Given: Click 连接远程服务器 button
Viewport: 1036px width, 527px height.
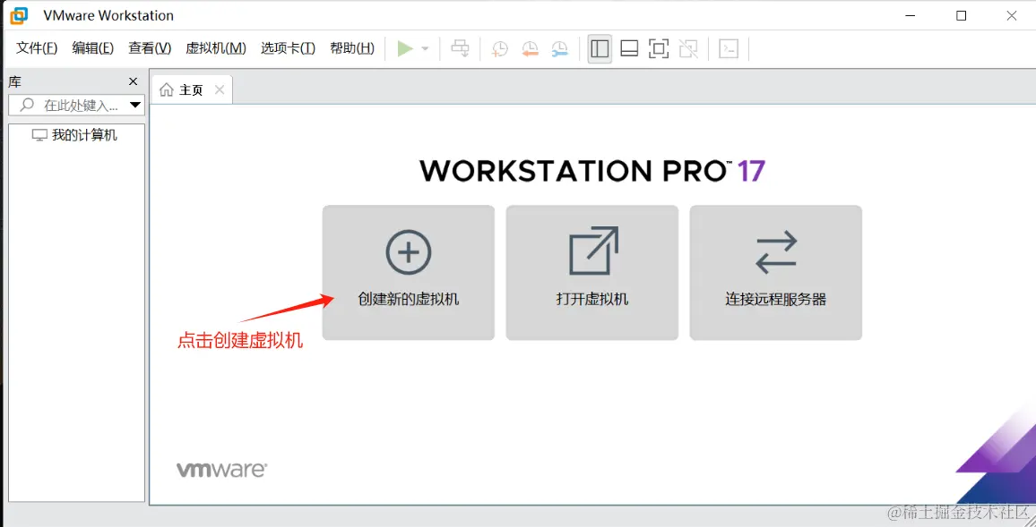Looking at the screenshot, I should (x=776, y=272).
